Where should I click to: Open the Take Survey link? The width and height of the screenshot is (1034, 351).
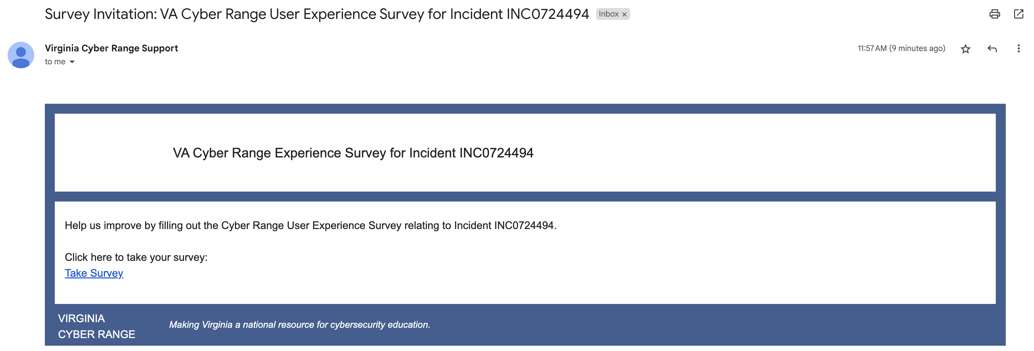94,273
